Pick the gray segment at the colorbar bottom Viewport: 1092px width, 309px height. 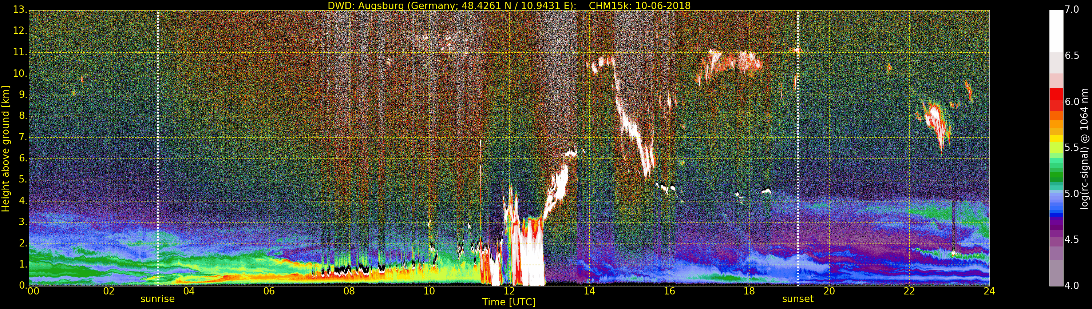(1056, 273)
